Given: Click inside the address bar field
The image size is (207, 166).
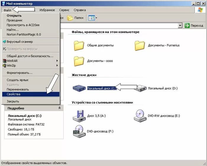Looking at the screenshot, I should pos(119,26).
